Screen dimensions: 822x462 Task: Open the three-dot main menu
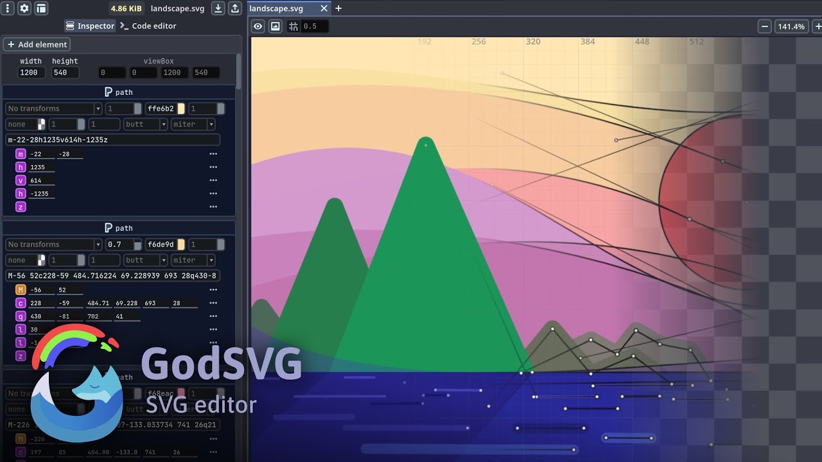coord(8,8)
